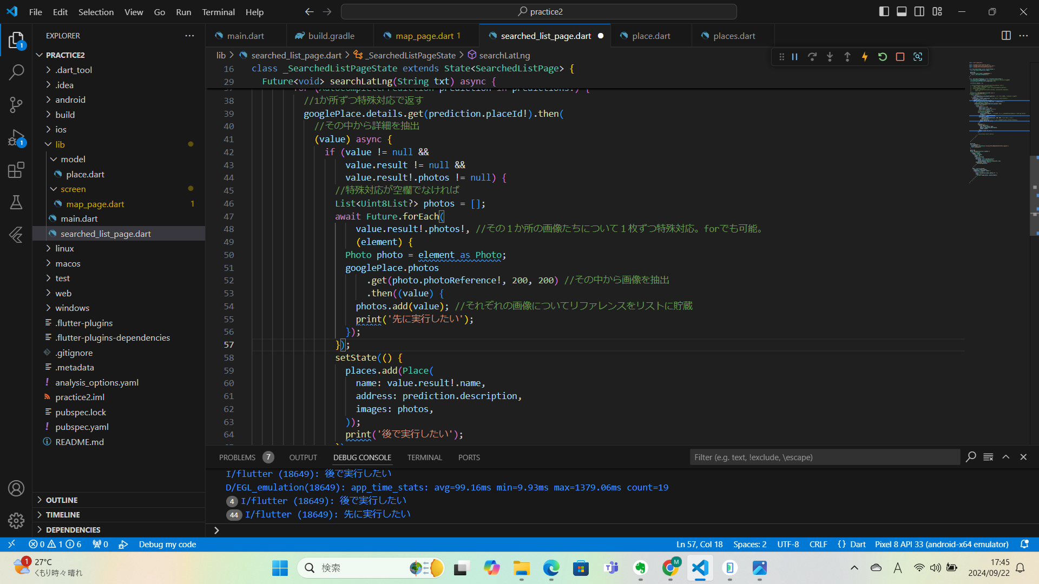The image size is (1039, 584).
Task: Switch to places.dart editor tab
Action: click(734, 36)
